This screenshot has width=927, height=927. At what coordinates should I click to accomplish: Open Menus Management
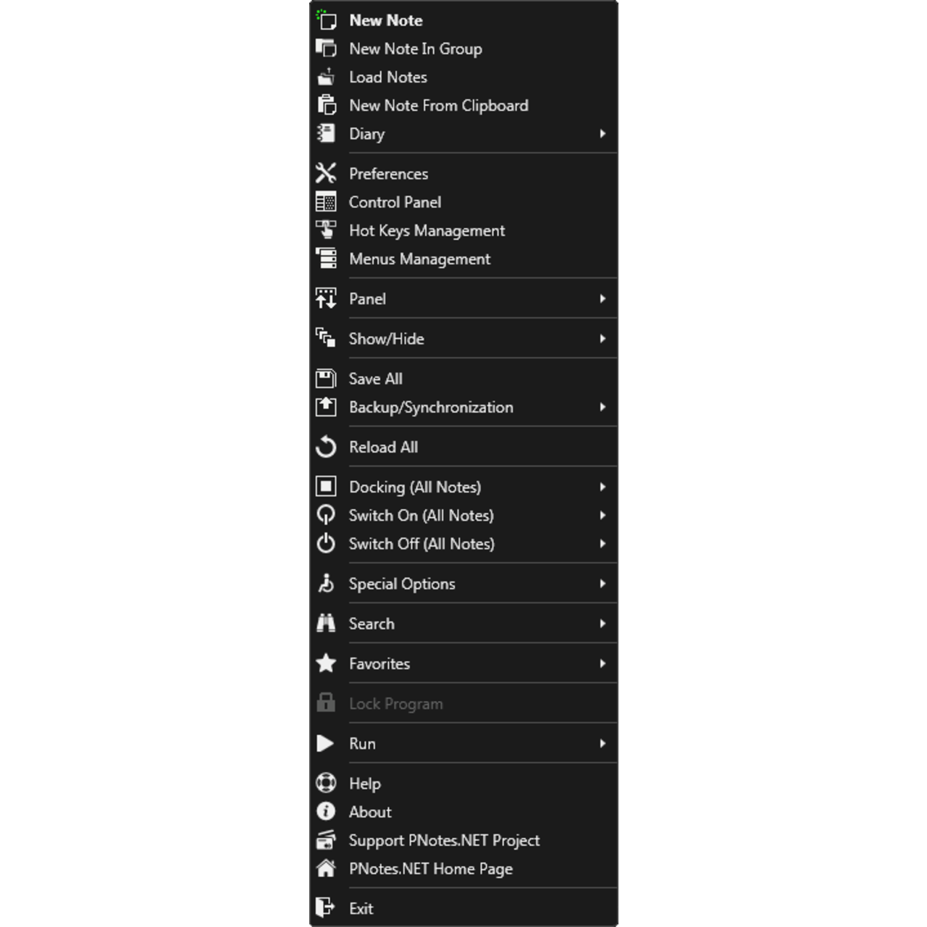420,259
